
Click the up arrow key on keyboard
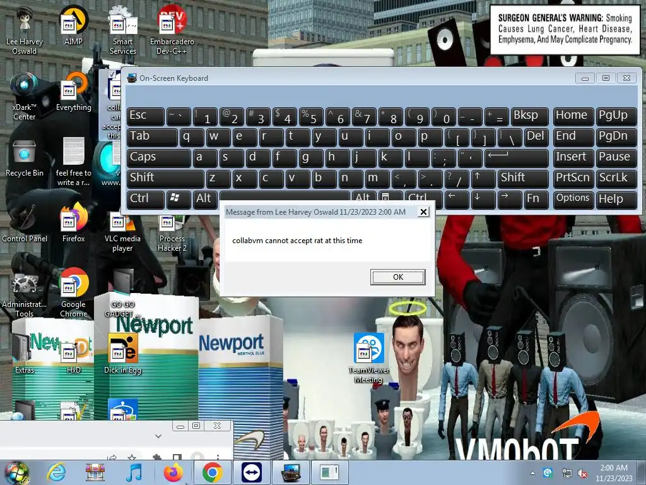[483, 178]
